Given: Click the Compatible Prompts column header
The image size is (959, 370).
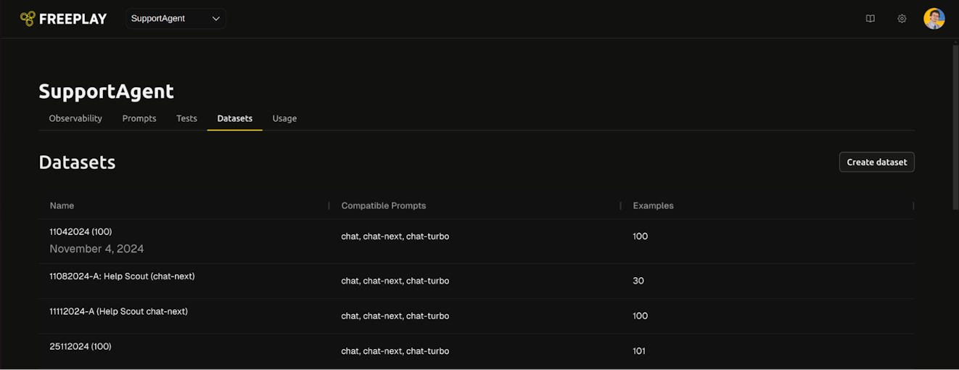Looking at the screenshot, I should (x=384, y=206).
